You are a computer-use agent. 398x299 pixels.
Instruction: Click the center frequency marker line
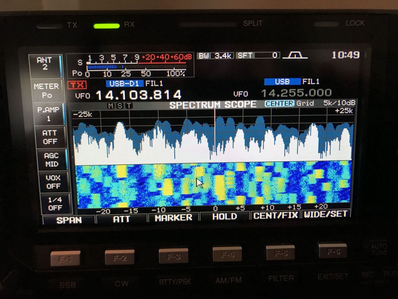[215, 131]
